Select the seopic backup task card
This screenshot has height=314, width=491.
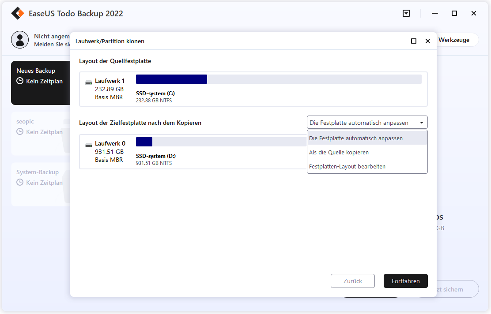pyautogui.click(x=41, y=134)
